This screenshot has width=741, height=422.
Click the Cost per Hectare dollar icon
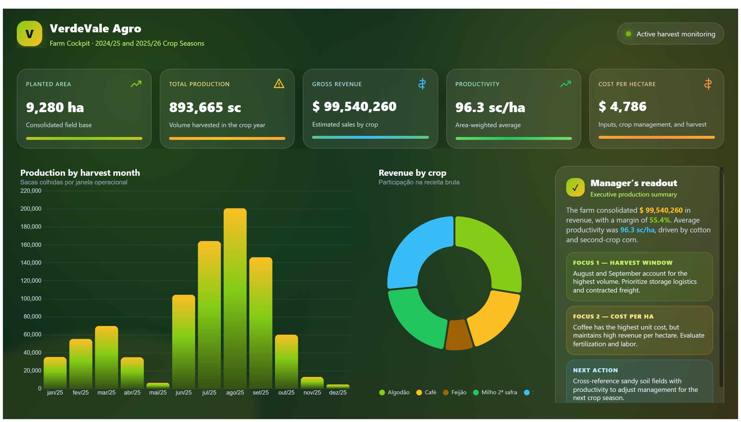click(708, 84)
